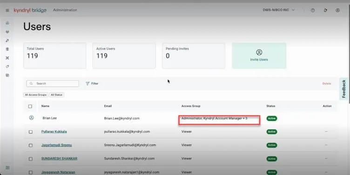Open Jeyaganesh Natarajan user link

click(58, 172)
